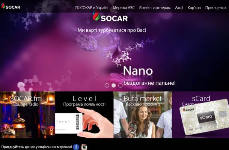Click the sCard smart card image
This screenshot has width=229, height=150.
tap(204, 117)
